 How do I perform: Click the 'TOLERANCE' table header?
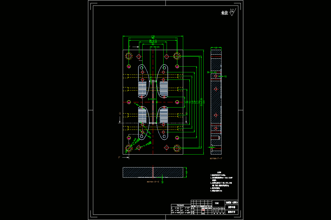[180, 205]
